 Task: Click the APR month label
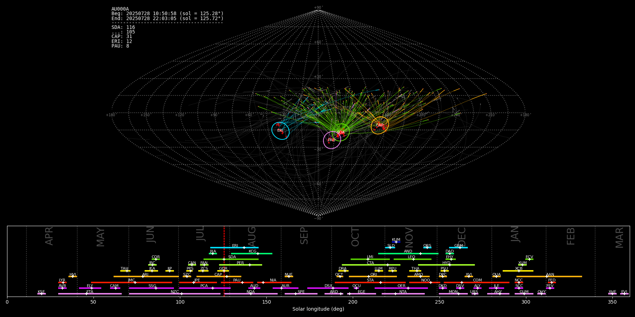tap(49, 236)
